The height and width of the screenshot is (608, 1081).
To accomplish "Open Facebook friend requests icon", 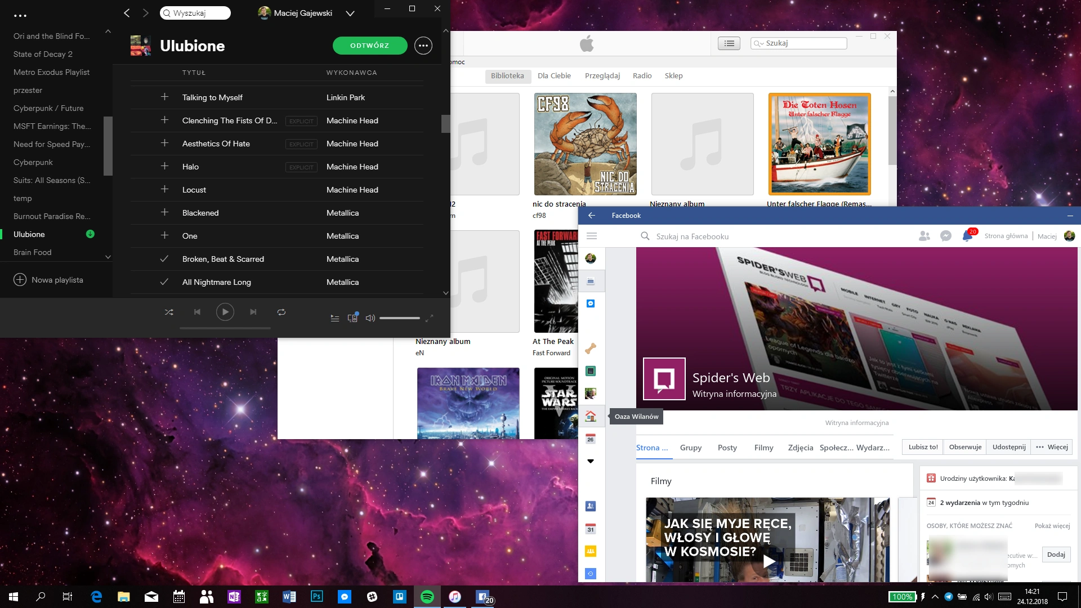I will pos(924,236).
